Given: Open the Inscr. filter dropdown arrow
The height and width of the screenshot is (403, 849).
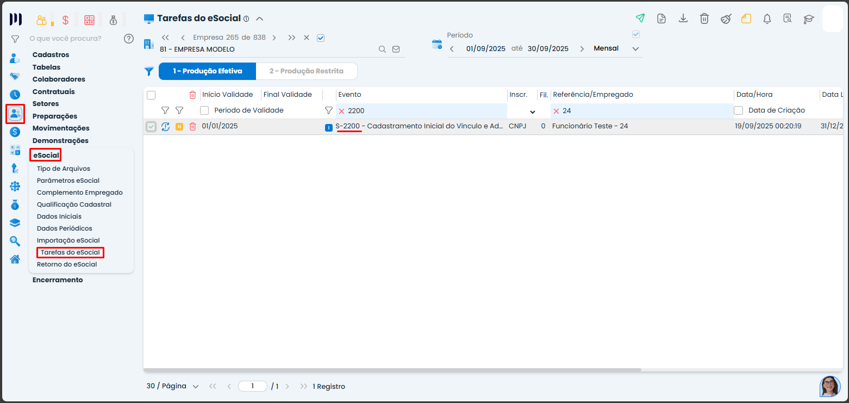Looking at the screenshot, I should click(532, 111).
